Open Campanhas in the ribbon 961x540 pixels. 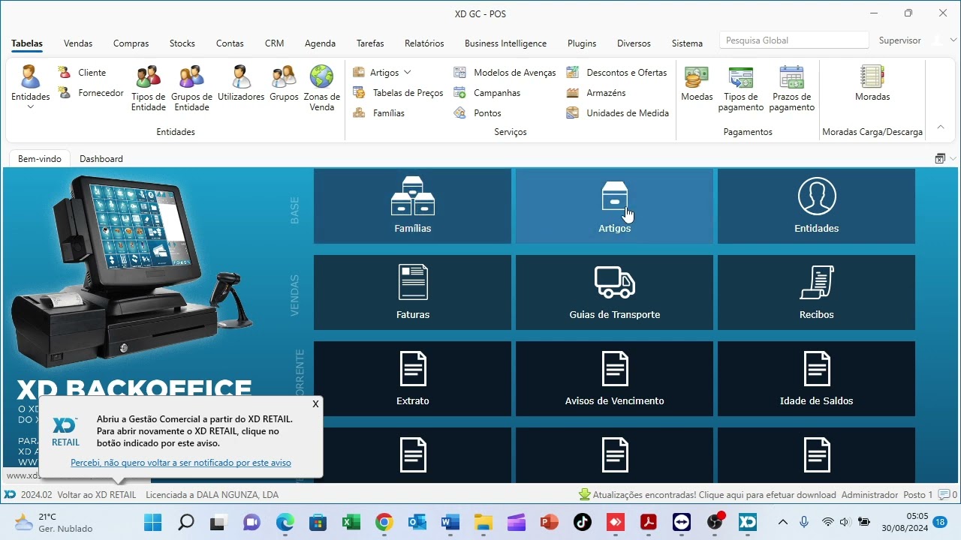click(x=487, y=93)
